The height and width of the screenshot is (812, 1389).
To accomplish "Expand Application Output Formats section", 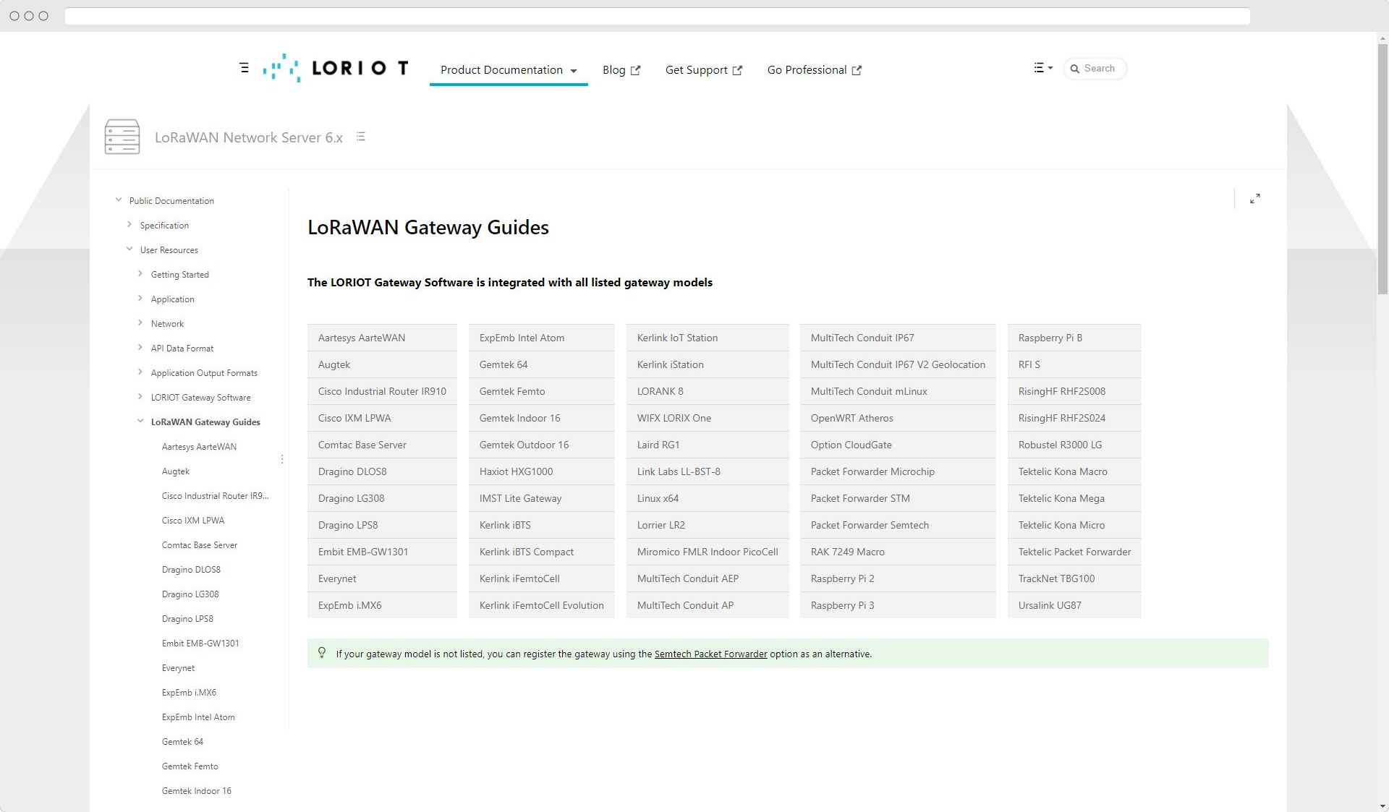I will (x=140, y=372).
